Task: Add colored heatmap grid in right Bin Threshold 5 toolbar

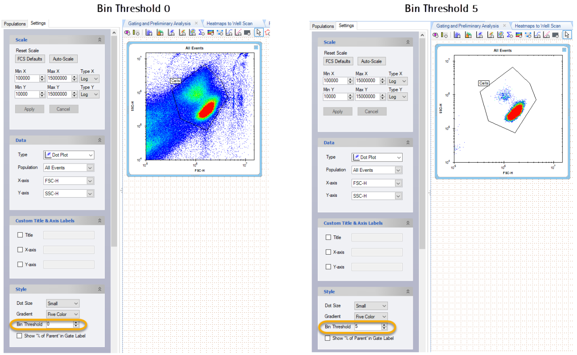Action: click(518, 35)
